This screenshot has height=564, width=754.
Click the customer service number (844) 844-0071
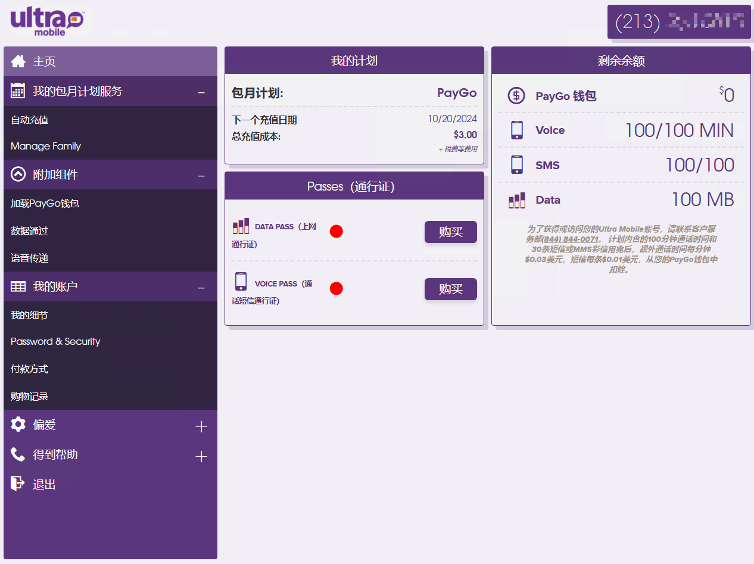(570, 239)
